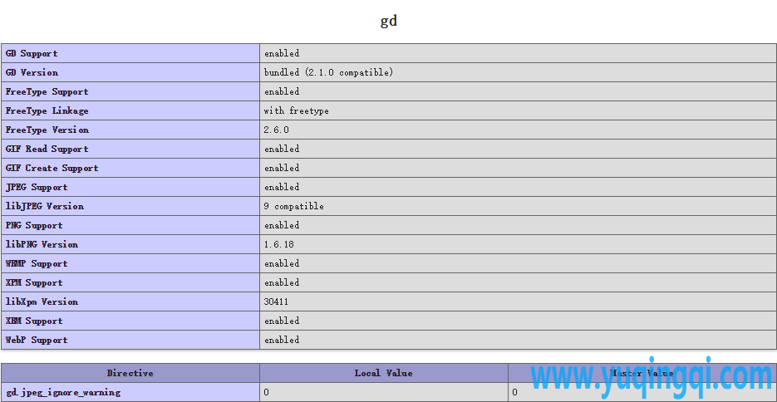The width and height of the screenshot is (777, 402).
Task: Click the "2.6.0" FreeType version value
Action: [277, 130]
